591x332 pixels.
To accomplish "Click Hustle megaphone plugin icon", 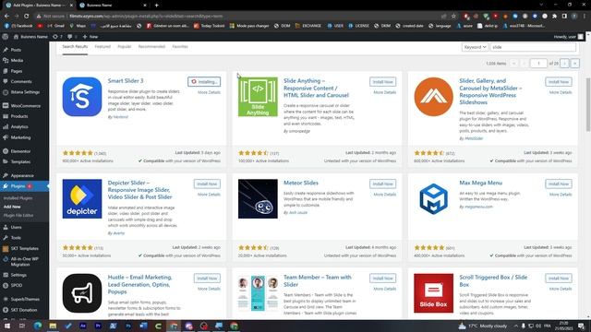I will 82,293.
